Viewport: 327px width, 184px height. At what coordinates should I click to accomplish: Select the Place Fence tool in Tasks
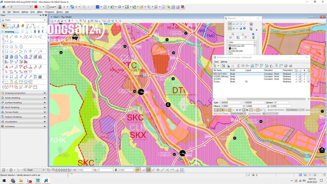(x=9, y=26)
